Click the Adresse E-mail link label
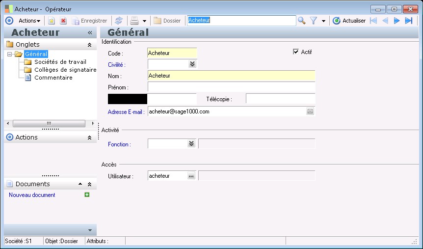The width and height of the screenshot is (423, 249). pyautogui.click(x=126, y=112)
